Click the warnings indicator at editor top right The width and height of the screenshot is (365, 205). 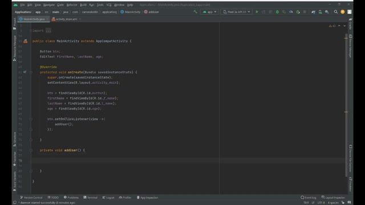(x=332, y=26)
